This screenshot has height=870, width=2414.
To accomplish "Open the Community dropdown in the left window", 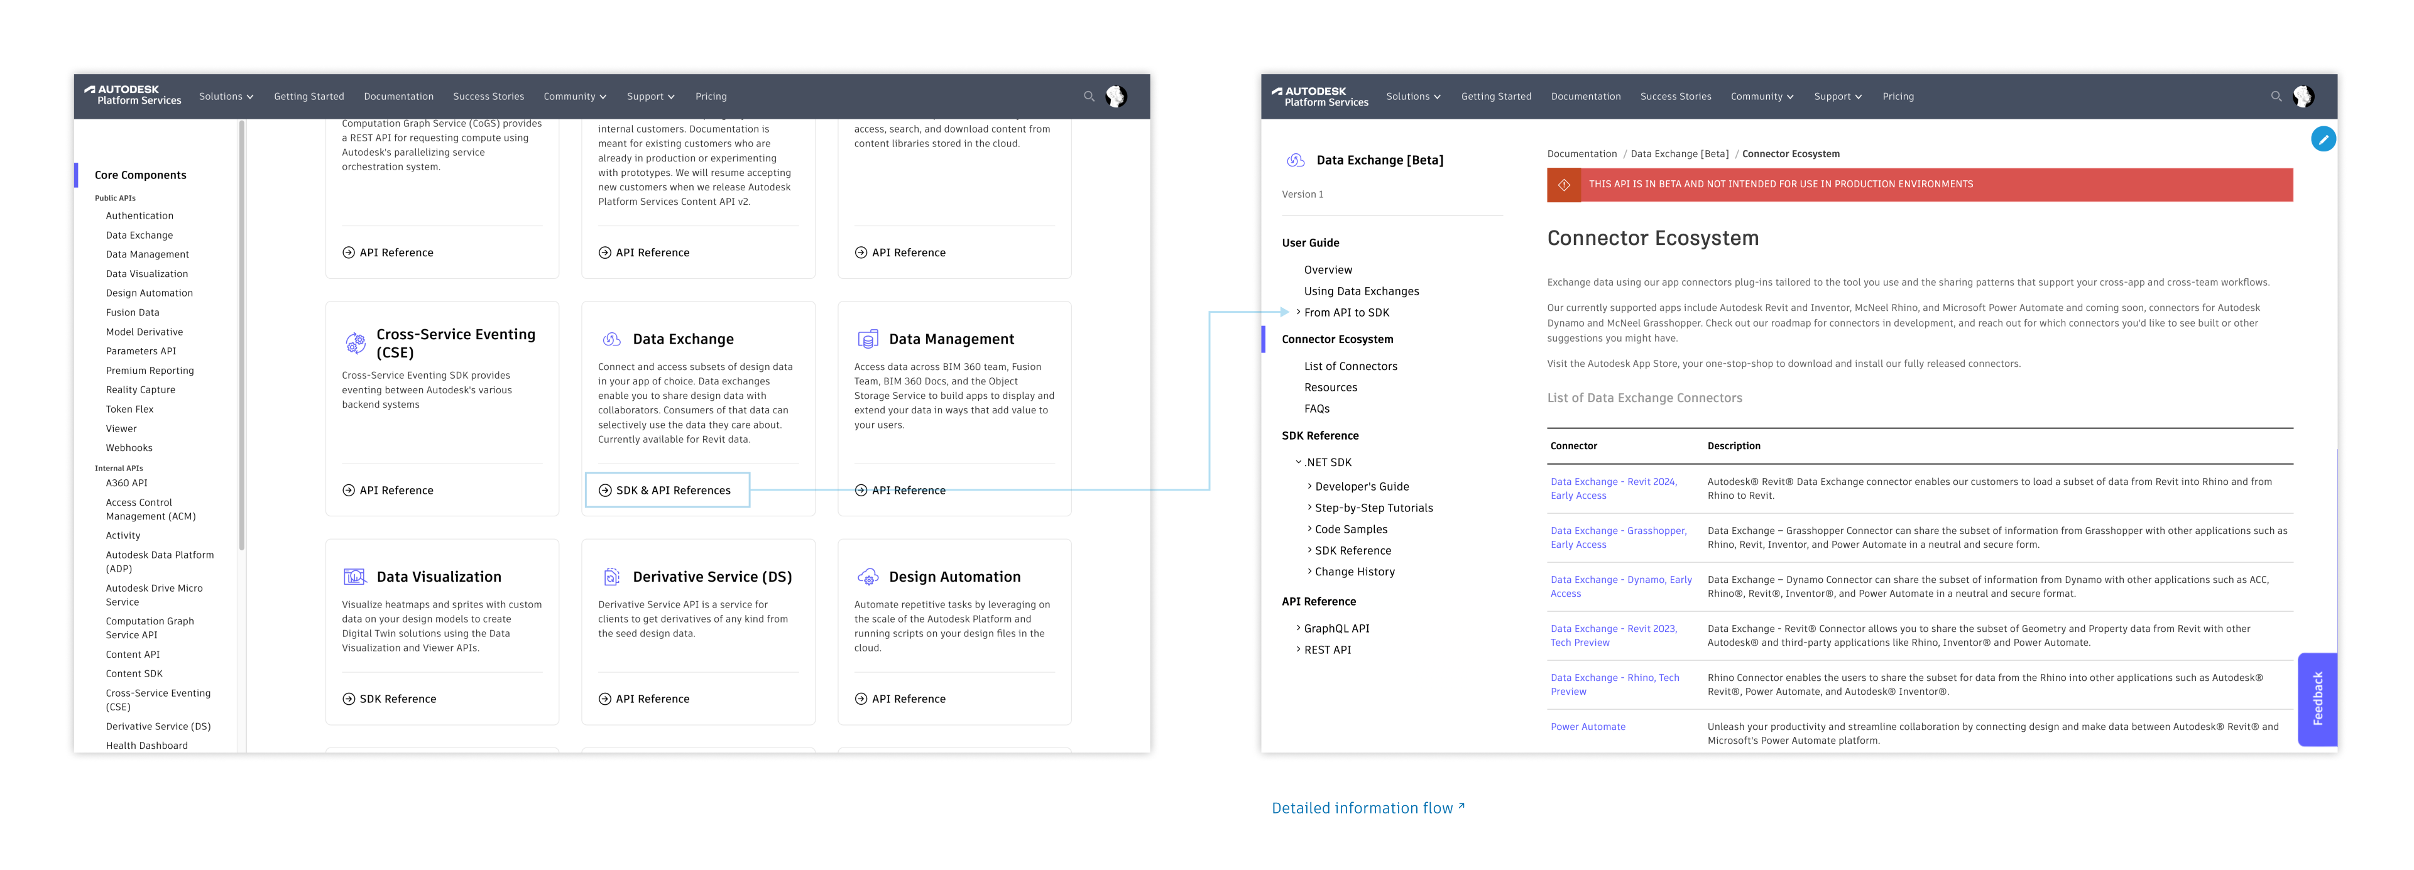I will point(574,97).
